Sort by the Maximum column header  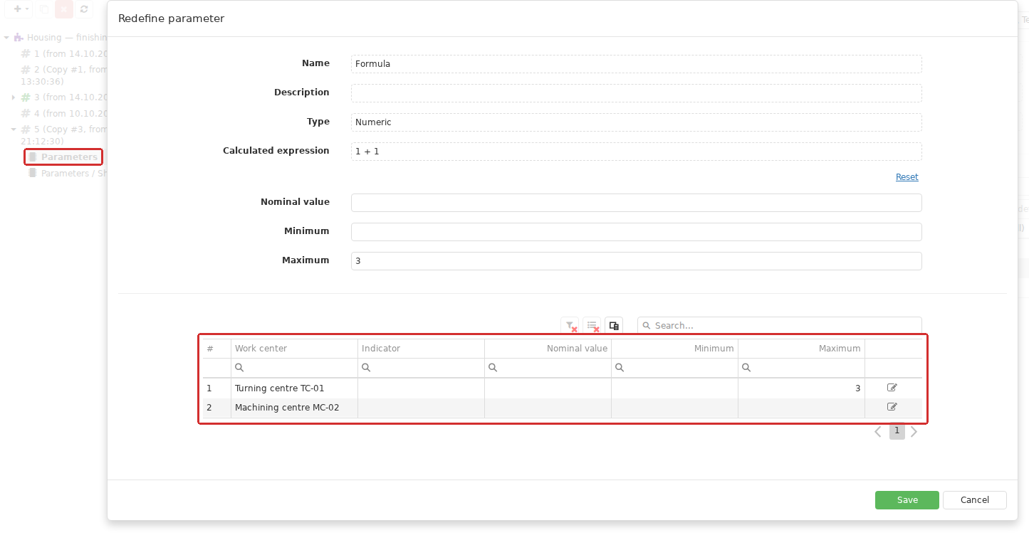(801, 349)
